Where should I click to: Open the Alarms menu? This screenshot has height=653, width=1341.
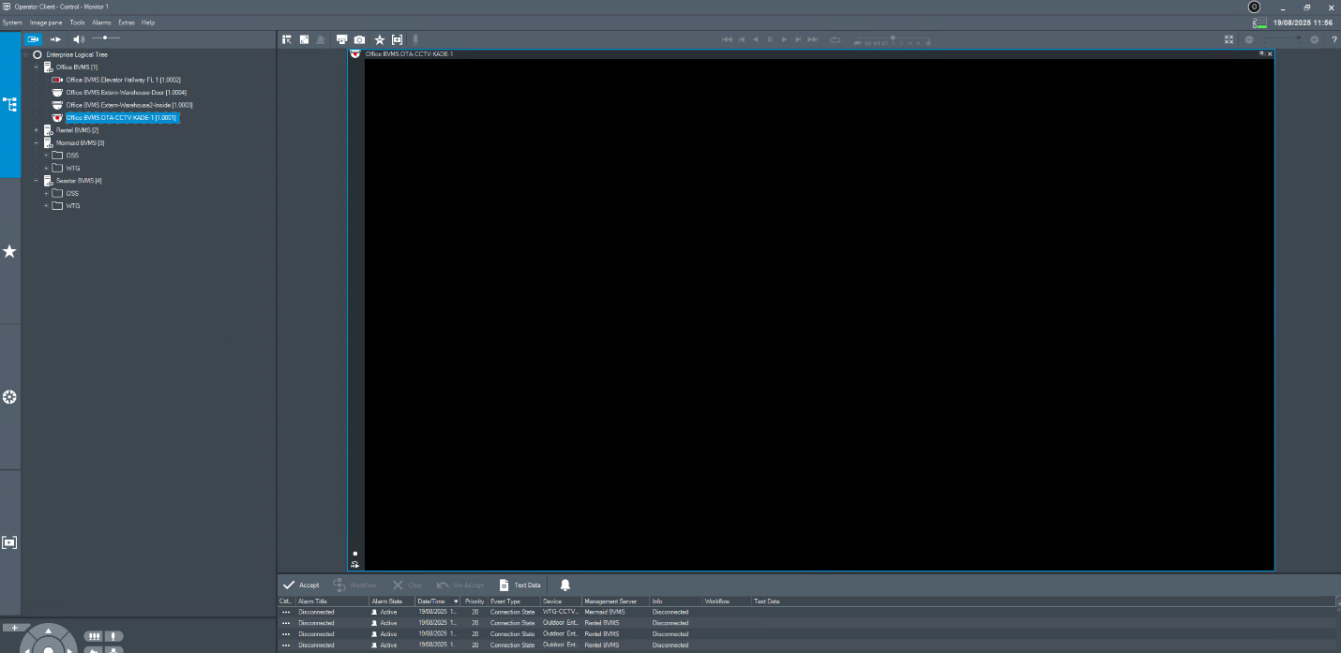(x=101, y=22)
